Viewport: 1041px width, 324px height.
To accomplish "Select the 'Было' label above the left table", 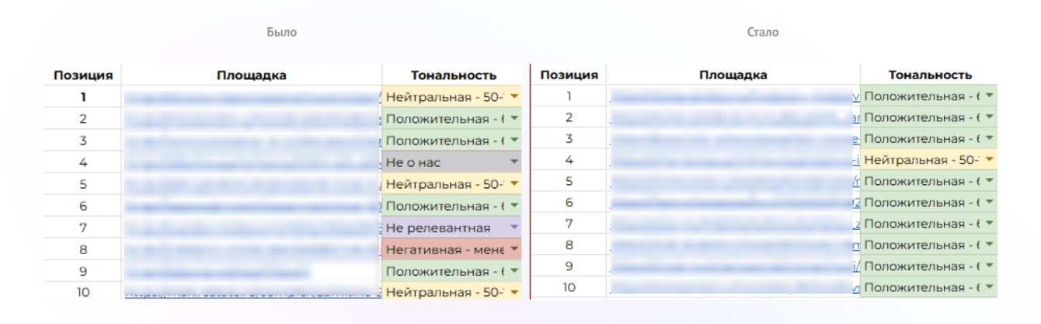I will (281, 33).
